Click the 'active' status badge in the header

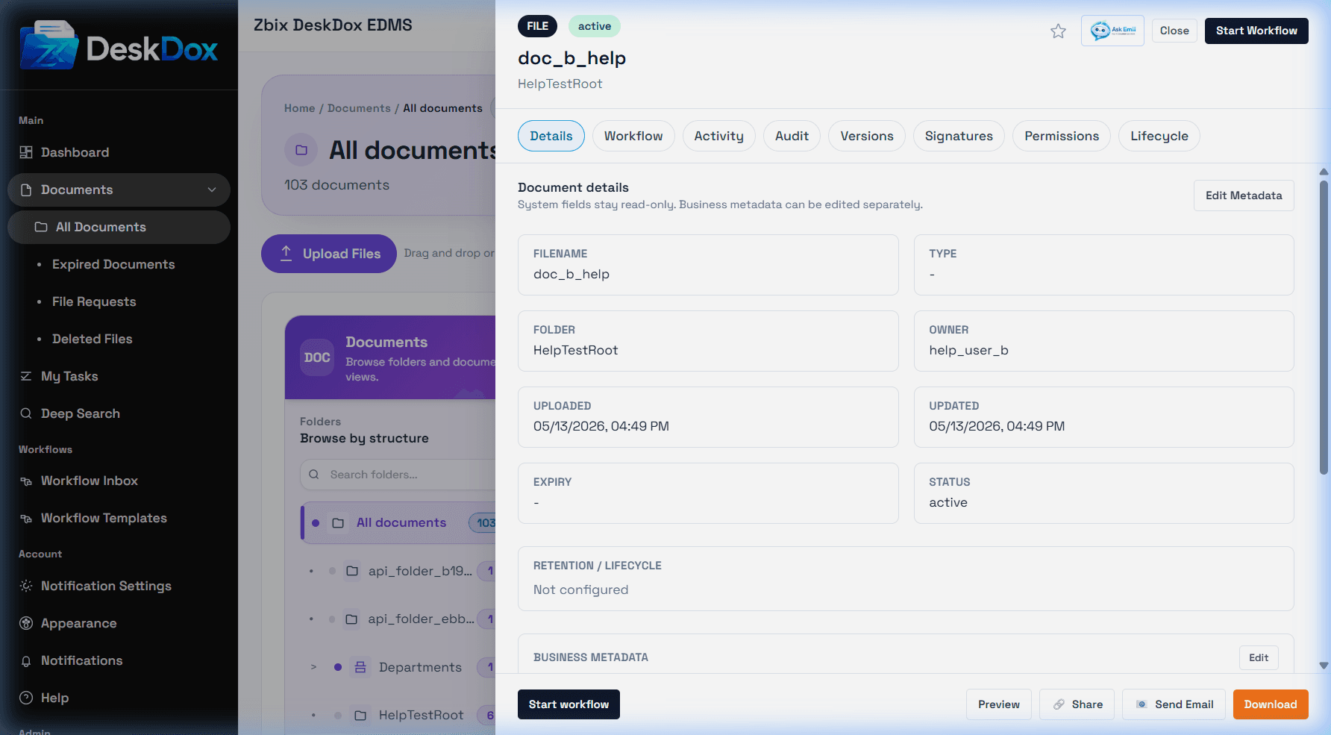point(595,26)
